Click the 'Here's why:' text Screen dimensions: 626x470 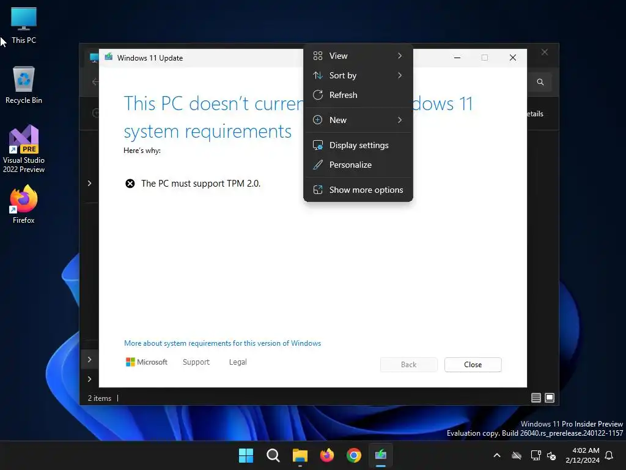pos(142,151)
